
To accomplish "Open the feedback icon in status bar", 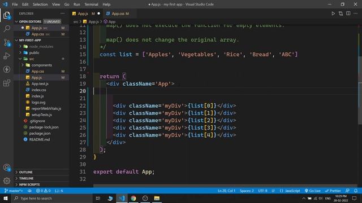I will pyautogui.click(x=347, y=191).
